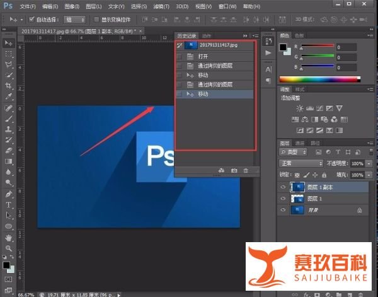378x297 pixels.
Task: Select the 通过拷贝的图层 first history state
Action: (x=215, y=66)
